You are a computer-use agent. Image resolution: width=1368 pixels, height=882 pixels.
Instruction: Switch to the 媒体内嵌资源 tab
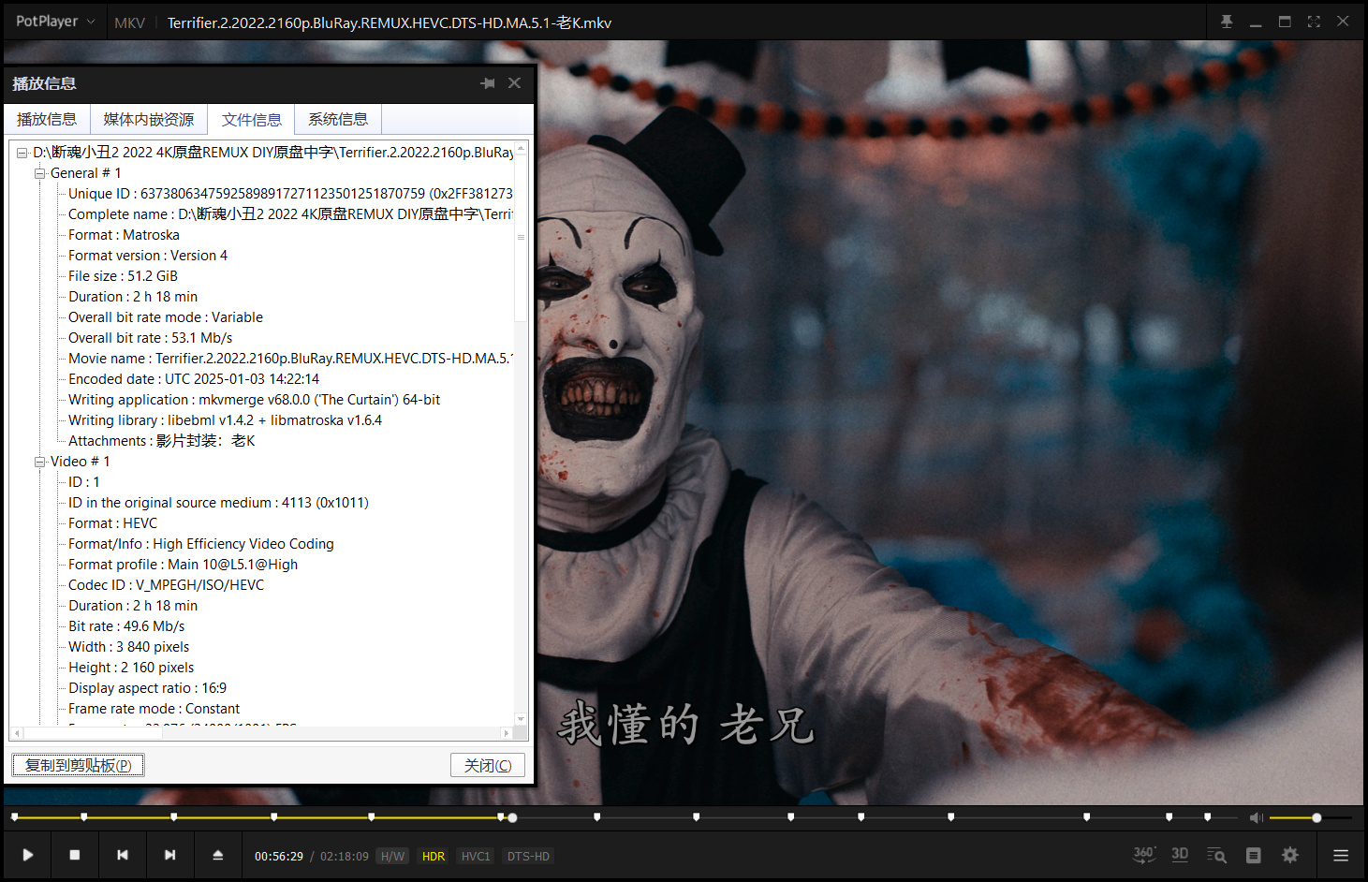(x=149, y=119)
